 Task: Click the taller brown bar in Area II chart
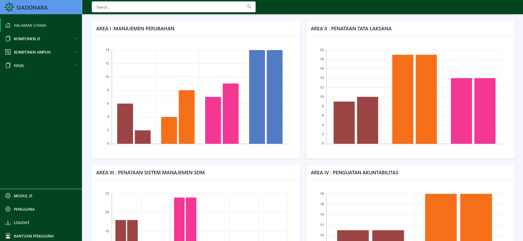(368, 120)
